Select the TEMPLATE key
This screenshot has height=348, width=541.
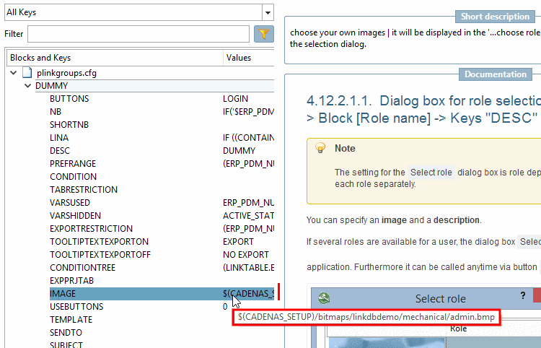click(x=71, y=320)
